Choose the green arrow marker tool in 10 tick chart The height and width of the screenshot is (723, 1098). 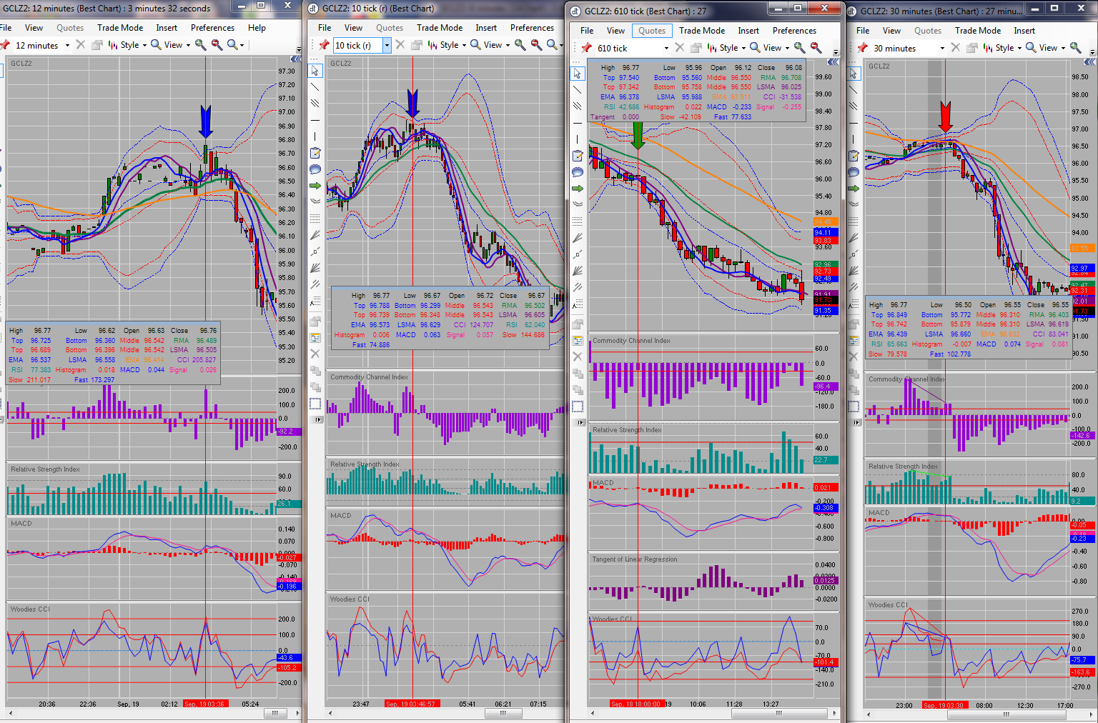point(315,186)
